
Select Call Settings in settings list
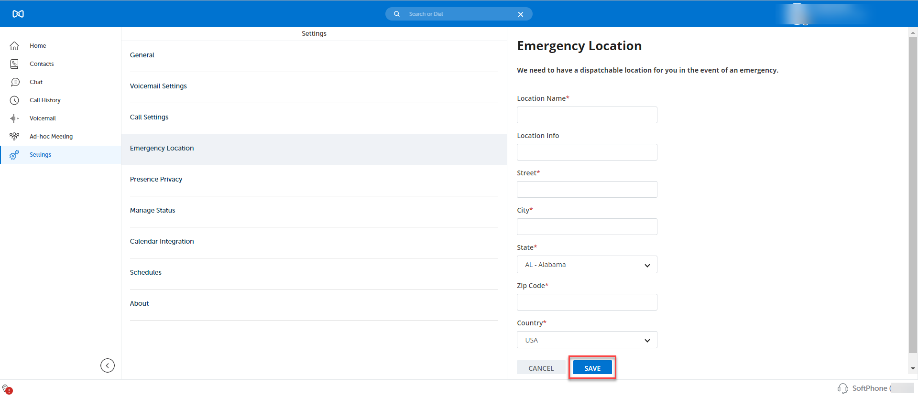click(x=149, y=117)
